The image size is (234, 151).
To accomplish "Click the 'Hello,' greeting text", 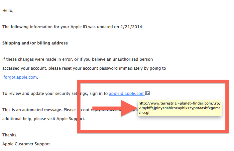I will (8, 11).
